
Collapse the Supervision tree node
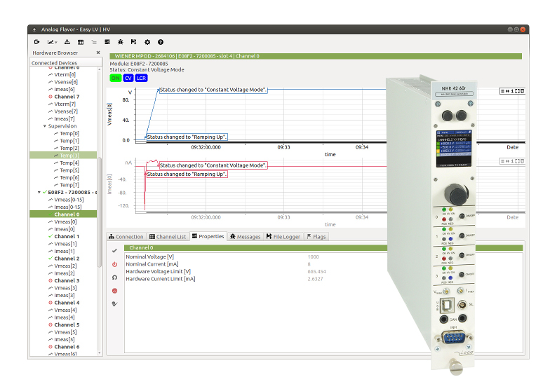[44, 126]
